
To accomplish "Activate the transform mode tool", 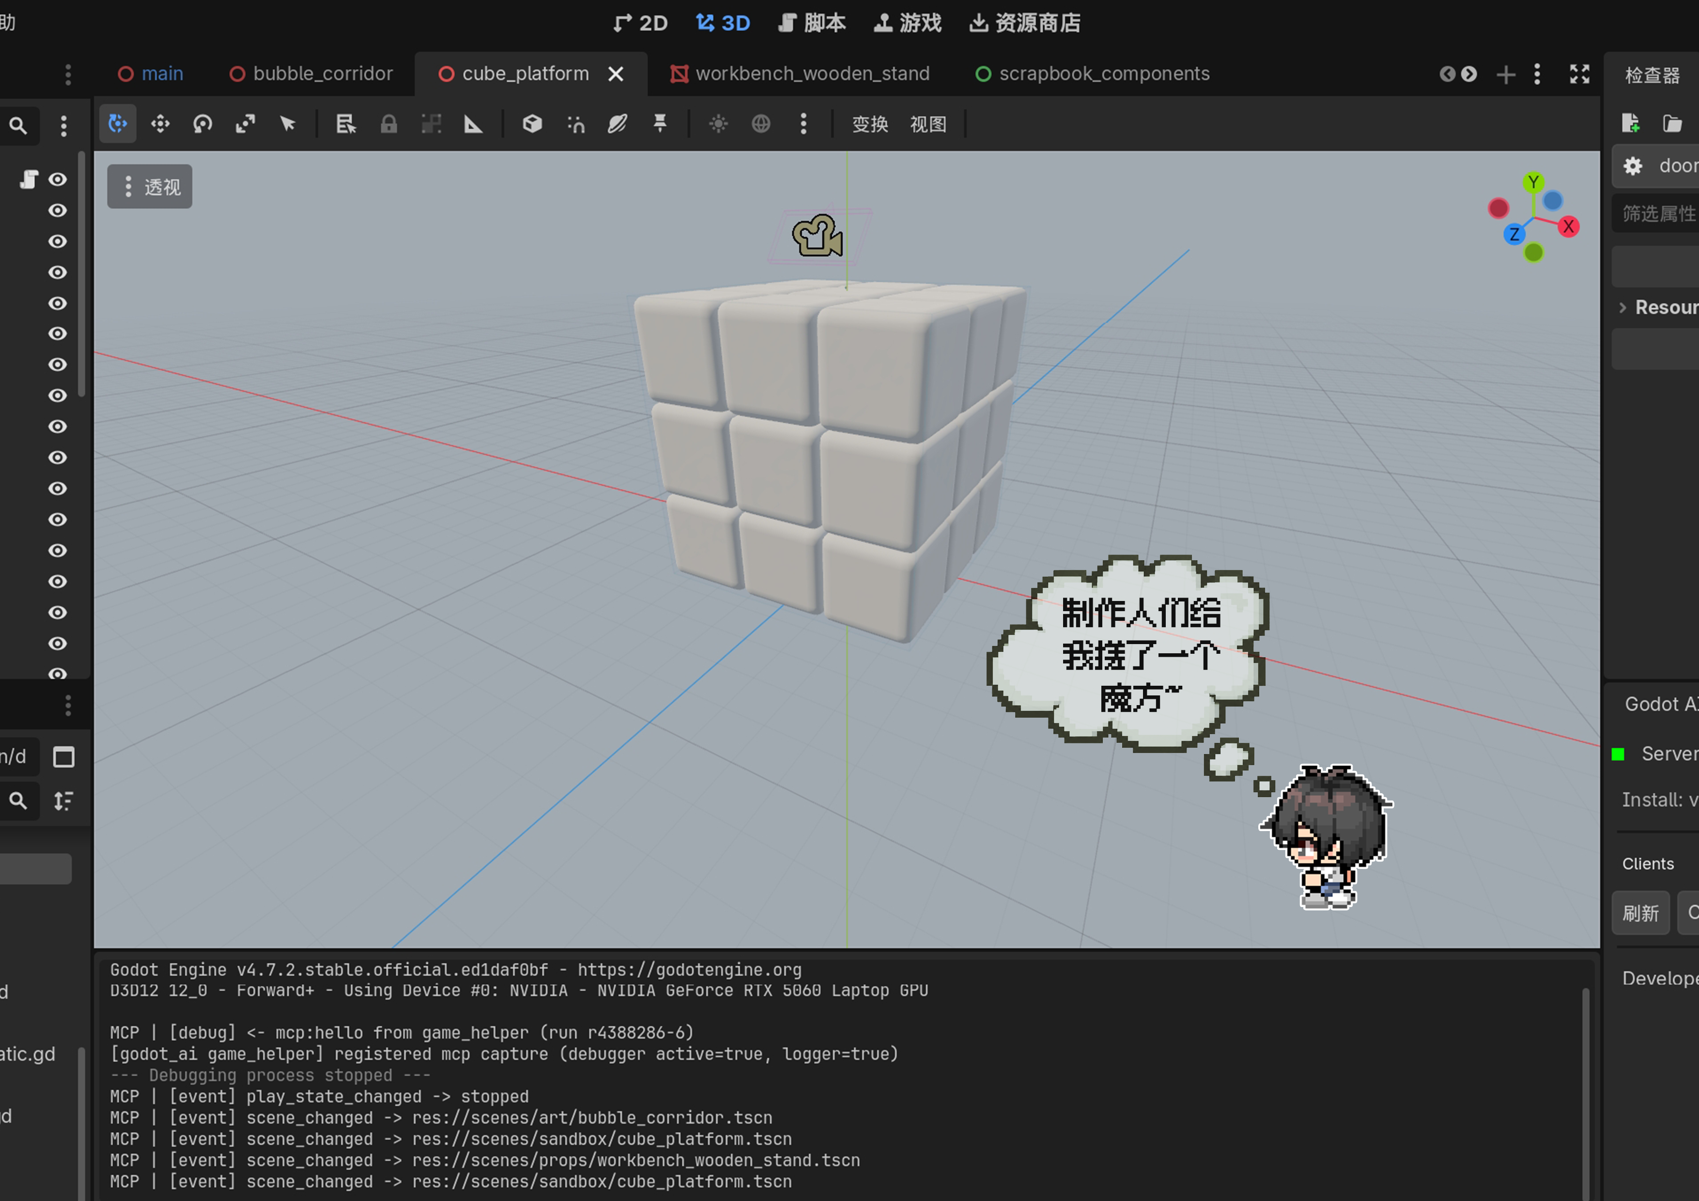I will [x=118, y=123].
